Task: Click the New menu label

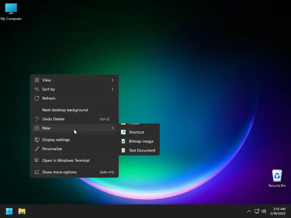Action: click(46, 128)
